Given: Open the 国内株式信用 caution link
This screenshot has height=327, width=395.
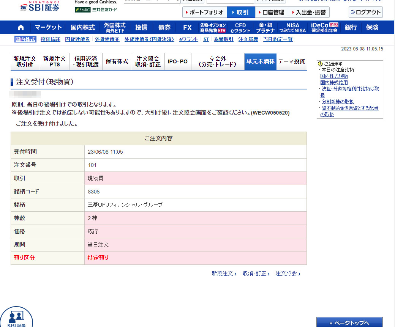Looking at the screenshot, I should [x=334, y=82].
